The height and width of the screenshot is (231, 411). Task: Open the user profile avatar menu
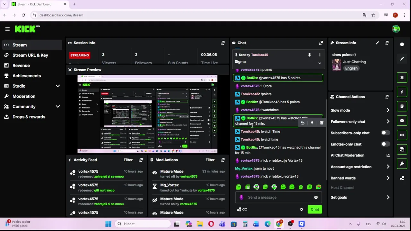[396, 29]
